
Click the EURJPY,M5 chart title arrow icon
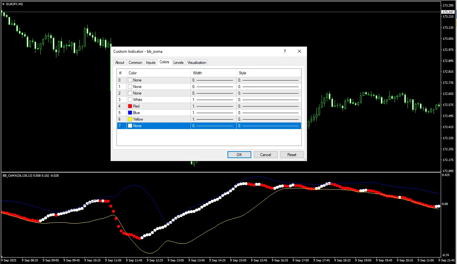(x=3, y=4)
